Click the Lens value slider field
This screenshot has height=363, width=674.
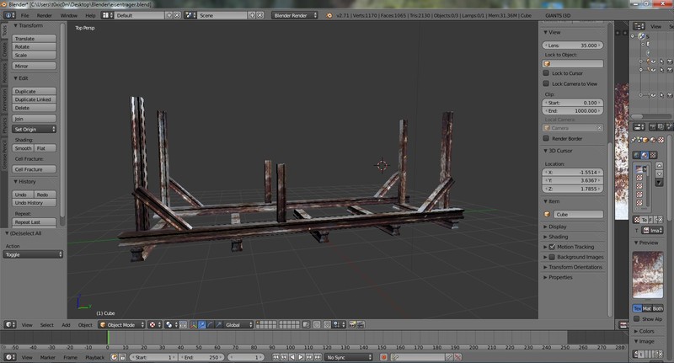point(573,45)
